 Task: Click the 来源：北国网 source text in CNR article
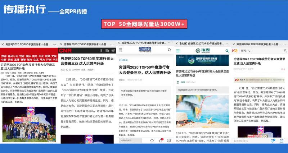(x=87, y=70)
